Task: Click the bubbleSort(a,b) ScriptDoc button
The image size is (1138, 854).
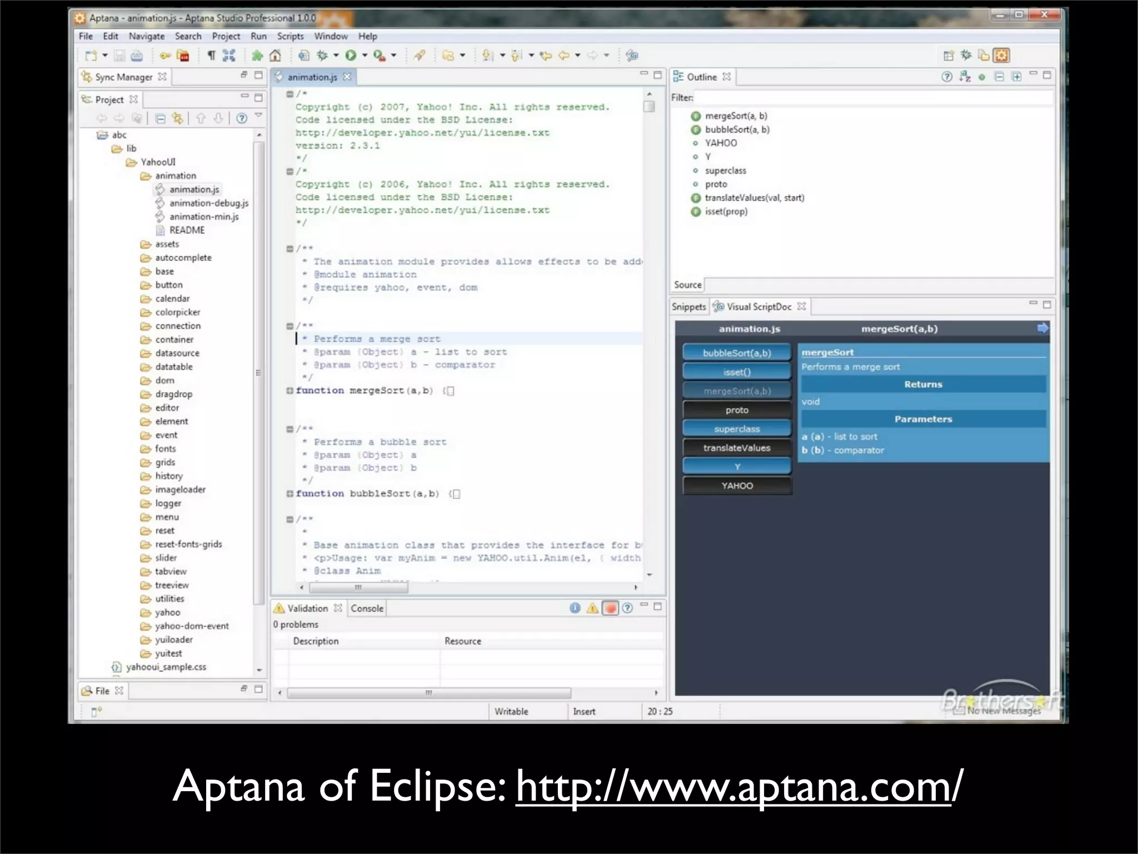Action: [x=737, y=352]
